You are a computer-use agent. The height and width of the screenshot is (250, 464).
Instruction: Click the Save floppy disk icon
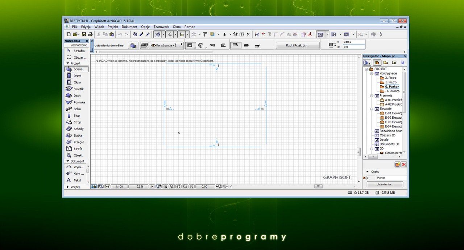[84, 34]
